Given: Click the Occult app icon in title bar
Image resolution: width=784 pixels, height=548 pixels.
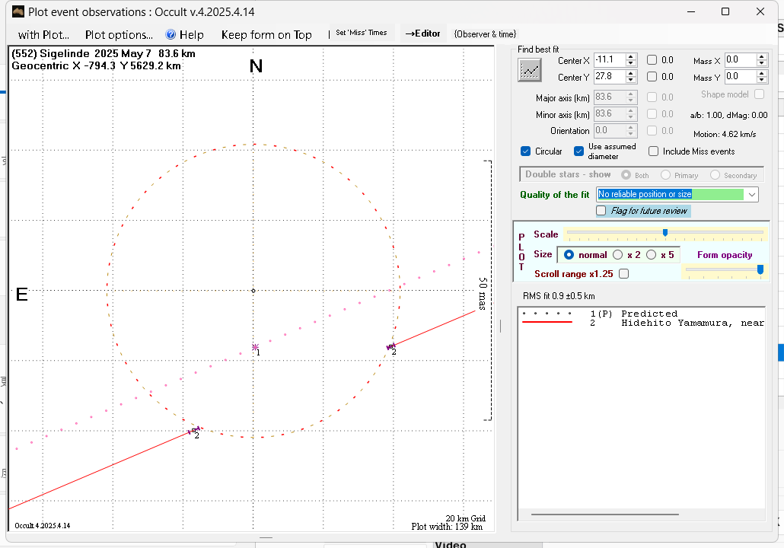Looking at the screenshot, I should click(18, 11).
